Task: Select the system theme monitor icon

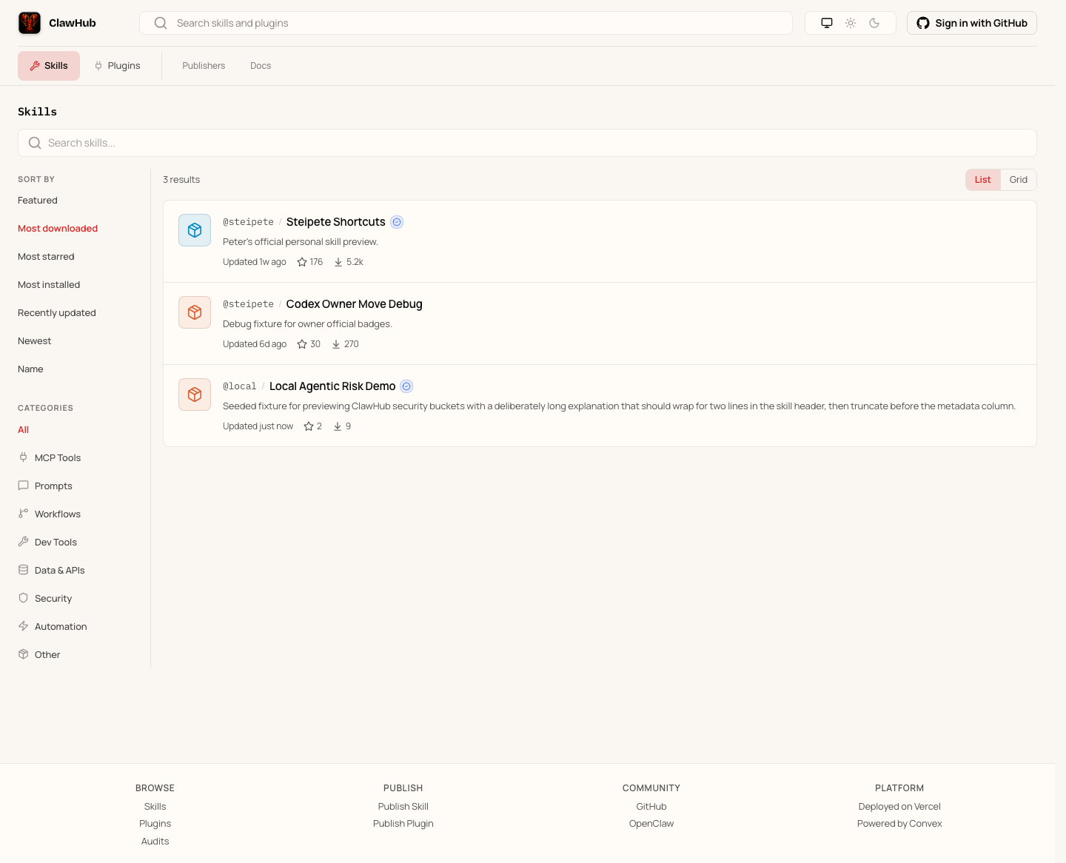Action: (x=827, y=23)
